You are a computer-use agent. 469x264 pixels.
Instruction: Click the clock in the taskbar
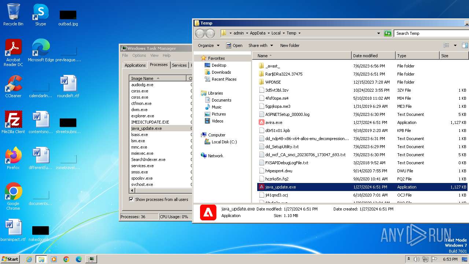point(450,259)
